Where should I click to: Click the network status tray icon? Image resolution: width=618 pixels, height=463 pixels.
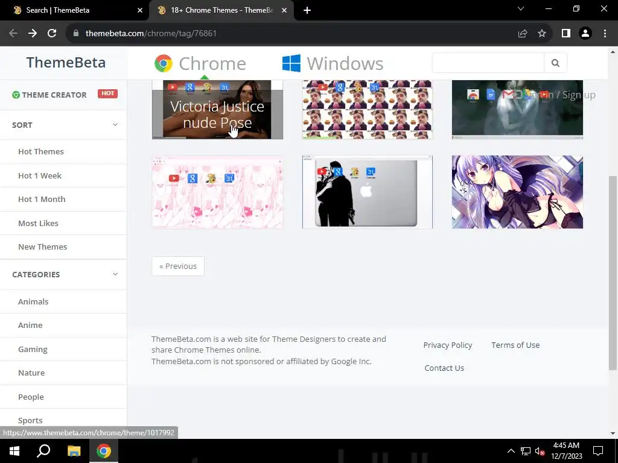(526, 451)
